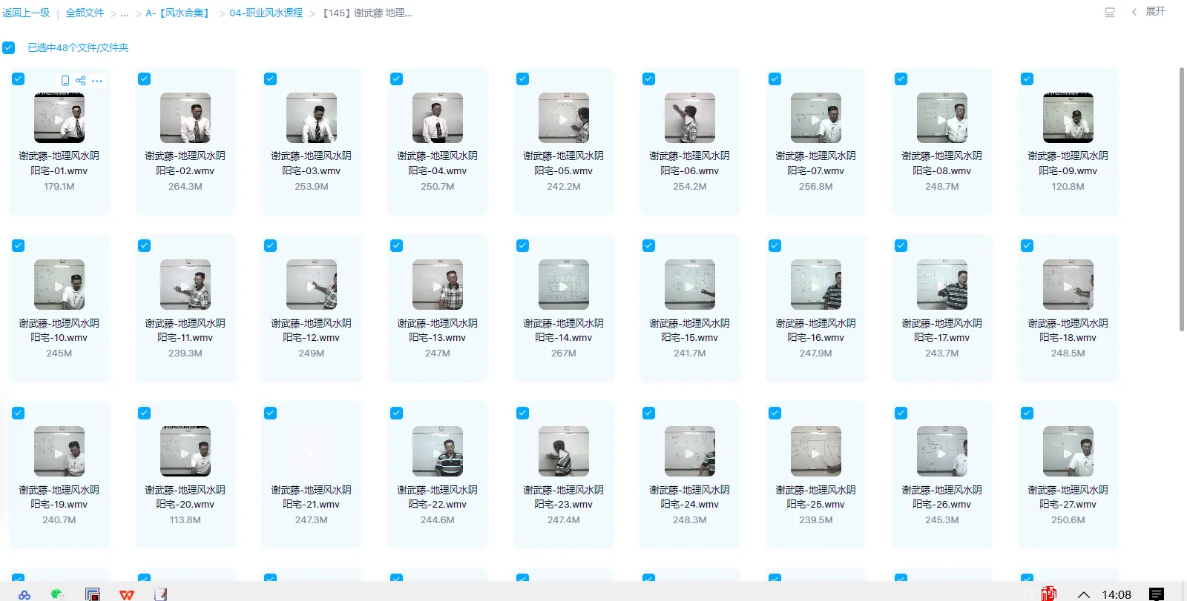Open the 阳宅-19.wmv video thumbnail

pos(59,451)
